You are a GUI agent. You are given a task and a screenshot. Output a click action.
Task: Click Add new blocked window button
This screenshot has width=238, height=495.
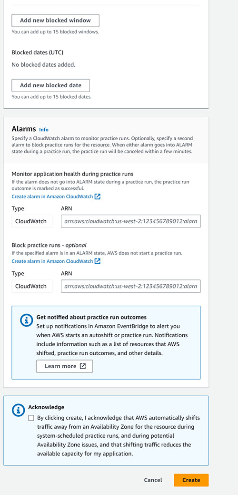pyautogui.click(x=56, y=21)
